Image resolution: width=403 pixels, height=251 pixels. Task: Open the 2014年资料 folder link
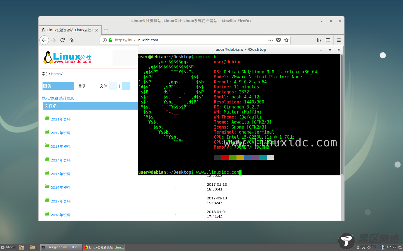click(x=60, y=160)
